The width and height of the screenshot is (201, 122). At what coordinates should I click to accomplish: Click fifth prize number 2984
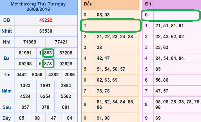66,85
